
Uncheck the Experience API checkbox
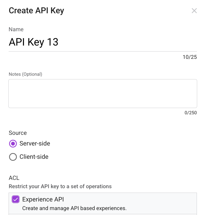click(16, 200)
